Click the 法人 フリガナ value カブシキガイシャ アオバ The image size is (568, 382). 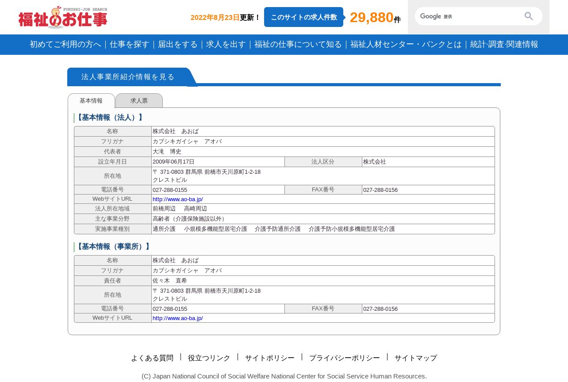tap(187, 141)
